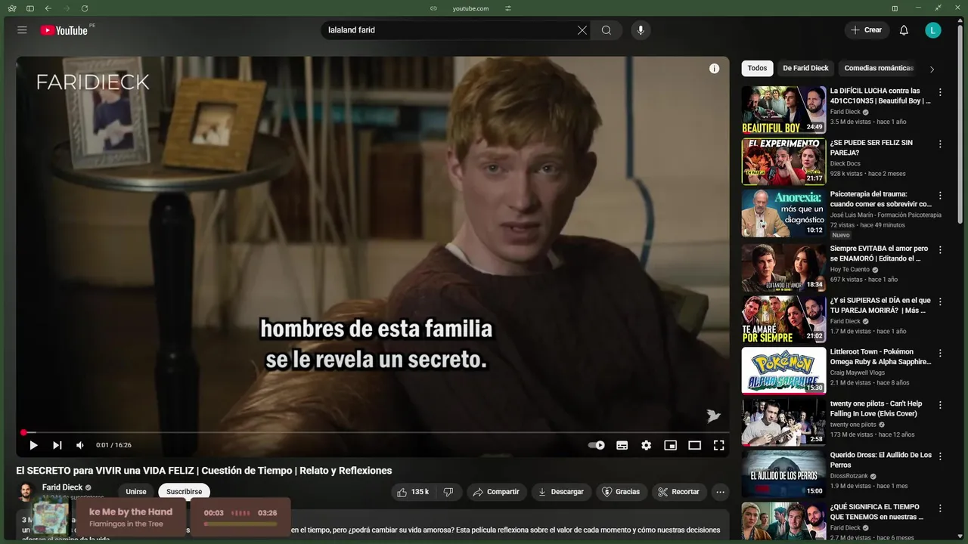Subscribe with the Suscribirse button
Image resolution: width=968 pixels, height=544 pixels.
coord(184,492)
